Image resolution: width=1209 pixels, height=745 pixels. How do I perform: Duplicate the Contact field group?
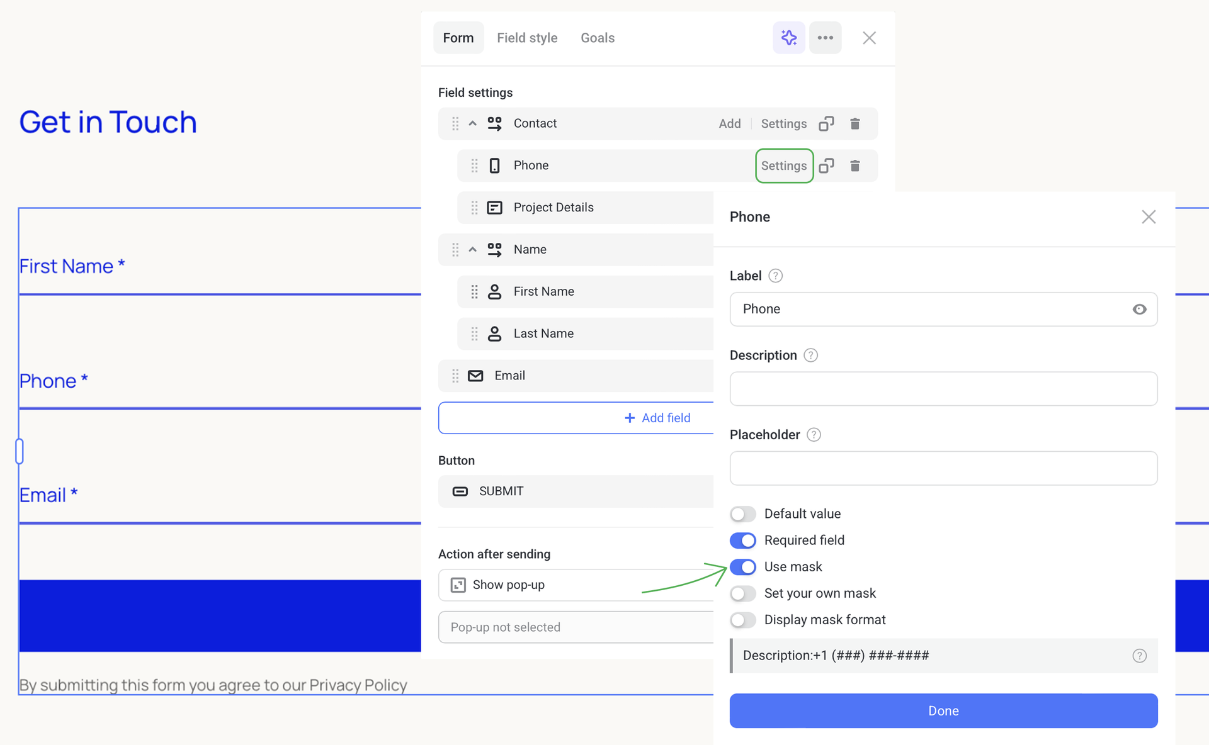pos(826,123)
